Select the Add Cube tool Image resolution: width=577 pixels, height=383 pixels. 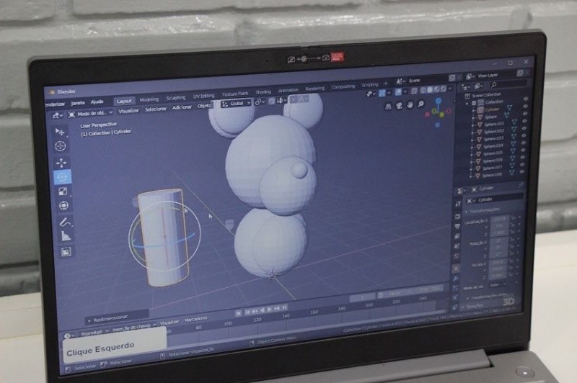pyautogui.click(x=66, y=251)
